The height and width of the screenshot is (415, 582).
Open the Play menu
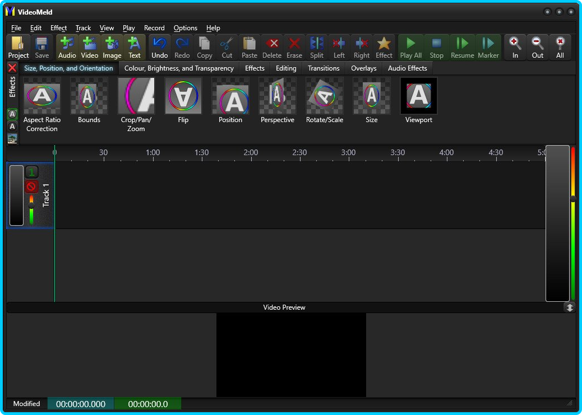click(x=129, y=28)
